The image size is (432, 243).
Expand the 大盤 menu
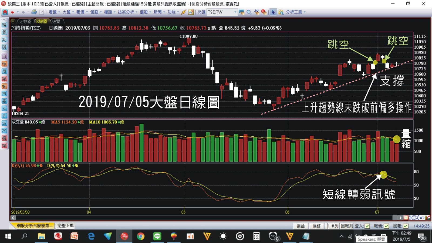coord(68,12)
